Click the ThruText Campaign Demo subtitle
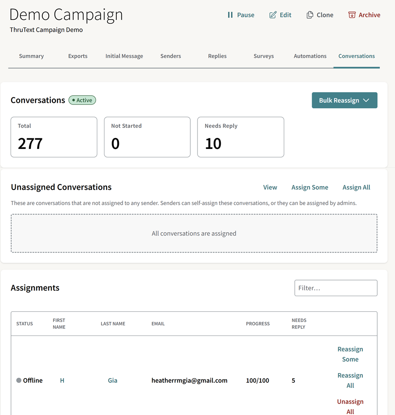This screenshot has width=395, height=415. [x=46, y=30]
